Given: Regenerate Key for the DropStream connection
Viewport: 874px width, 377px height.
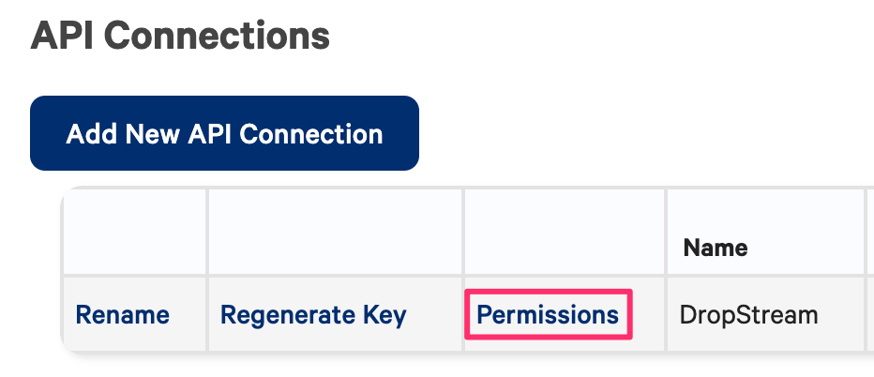Looking at the screenshot, I should click(x=313, y=315).
